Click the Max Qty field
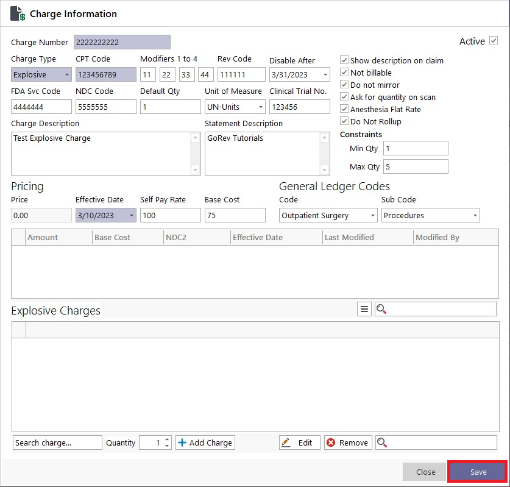The image size is (510, 487). (416, 166)
